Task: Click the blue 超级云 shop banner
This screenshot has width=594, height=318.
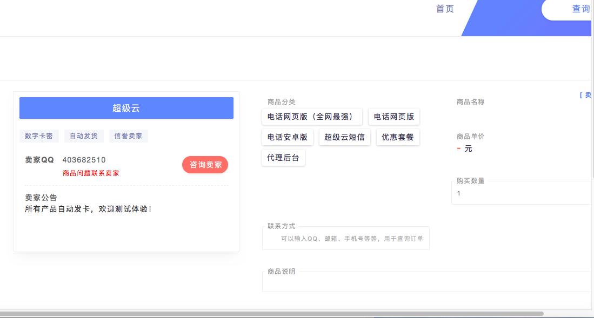Action: point(126,108)
